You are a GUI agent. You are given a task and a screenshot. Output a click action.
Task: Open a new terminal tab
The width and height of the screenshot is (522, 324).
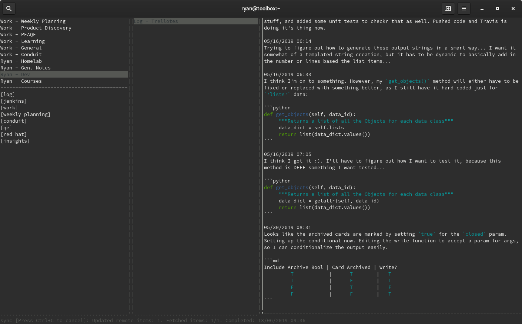[x=448, y=8]
